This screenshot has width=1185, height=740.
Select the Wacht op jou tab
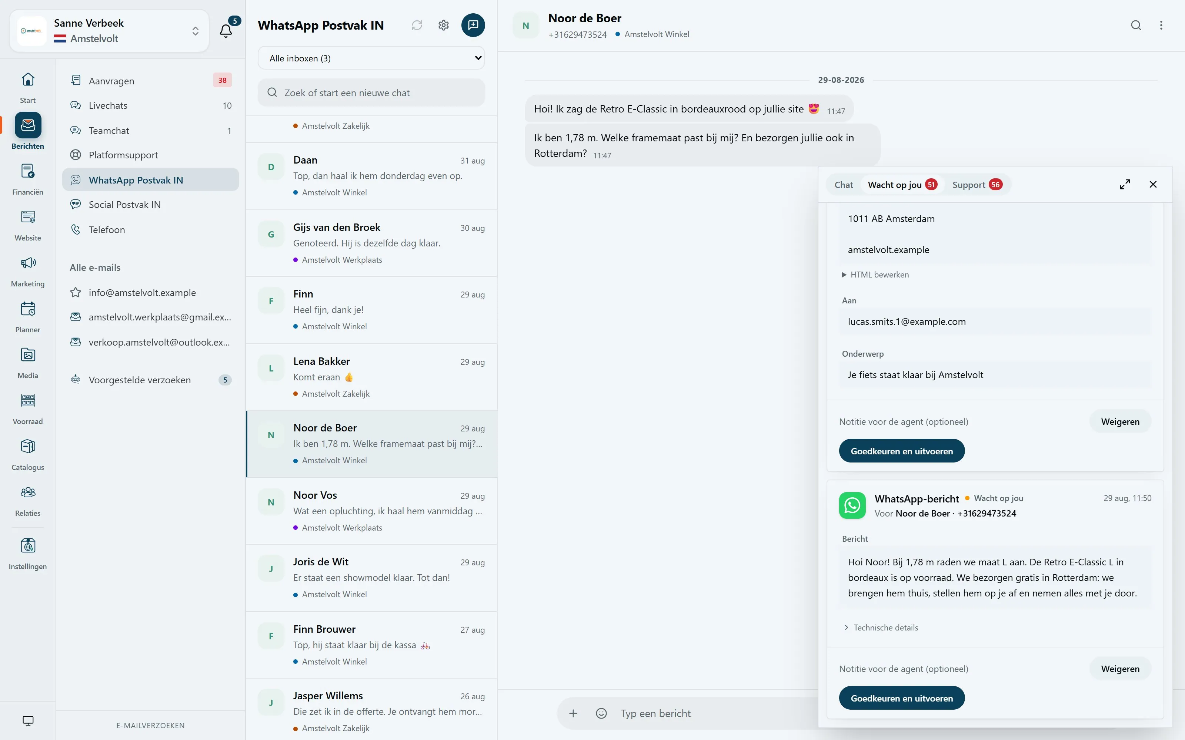click(902, 185)
